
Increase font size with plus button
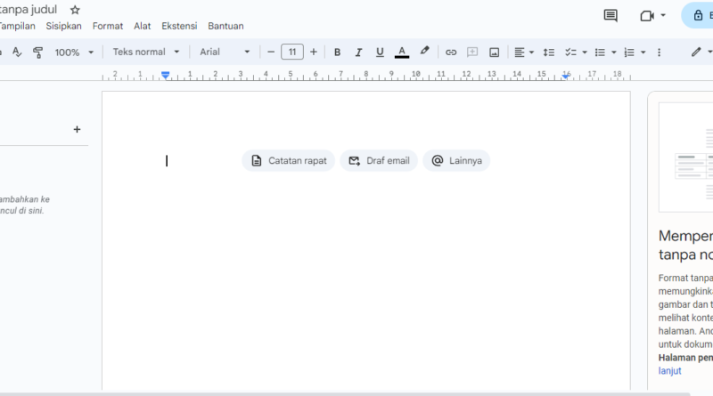tap(314, 52)
